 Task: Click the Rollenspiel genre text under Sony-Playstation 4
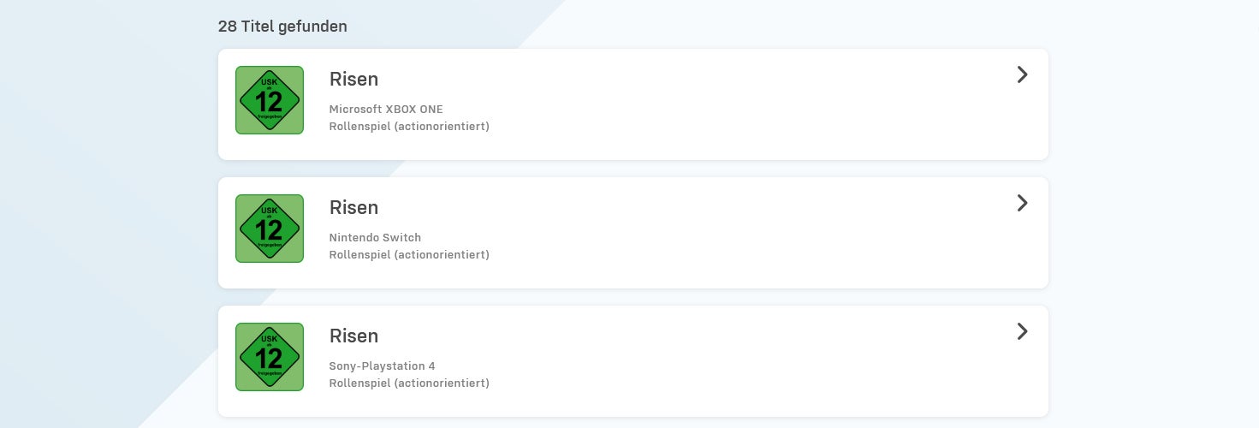pyautogui.click(x=409, y=383)
